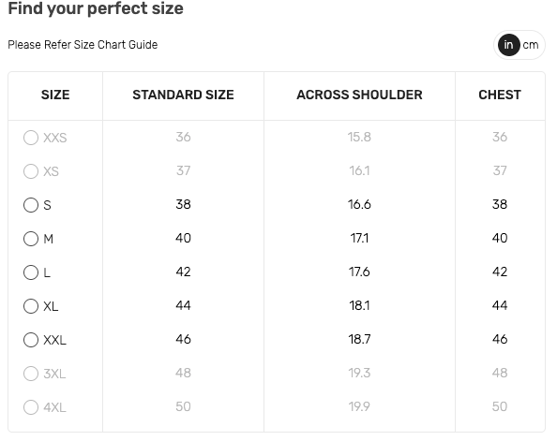Viewport: 557px width, 441px height.
Task: Click the disabled XXS radio button
Action: (31, 138)
